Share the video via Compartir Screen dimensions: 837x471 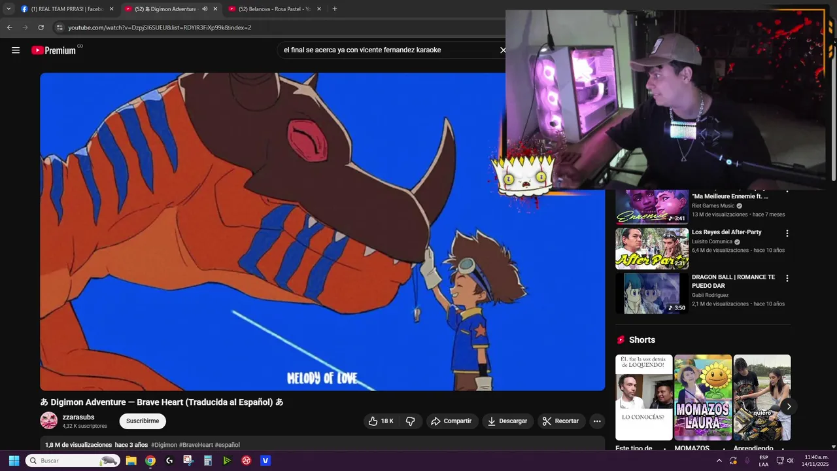point(451,421)
